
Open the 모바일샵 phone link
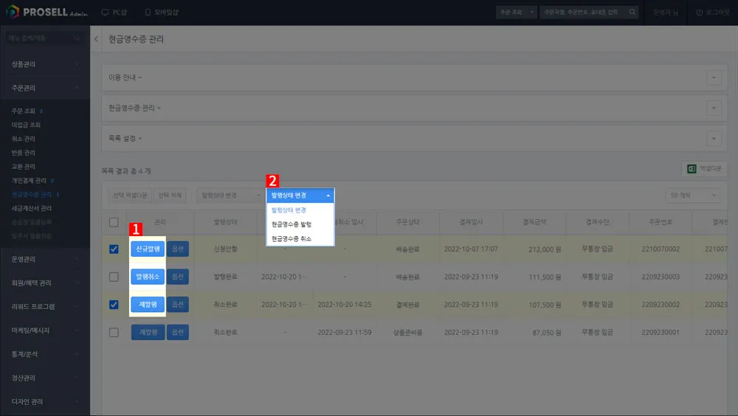click(x=162, y=13)
